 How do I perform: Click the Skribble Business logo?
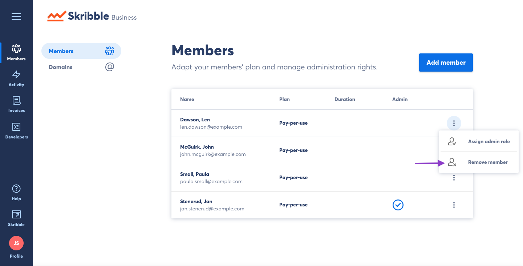(92, 16)
